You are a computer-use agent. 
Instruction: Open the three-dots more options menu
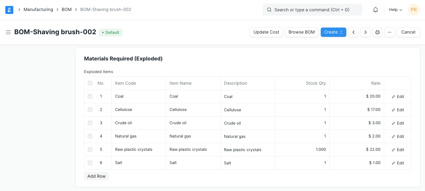tap(389, 32)
